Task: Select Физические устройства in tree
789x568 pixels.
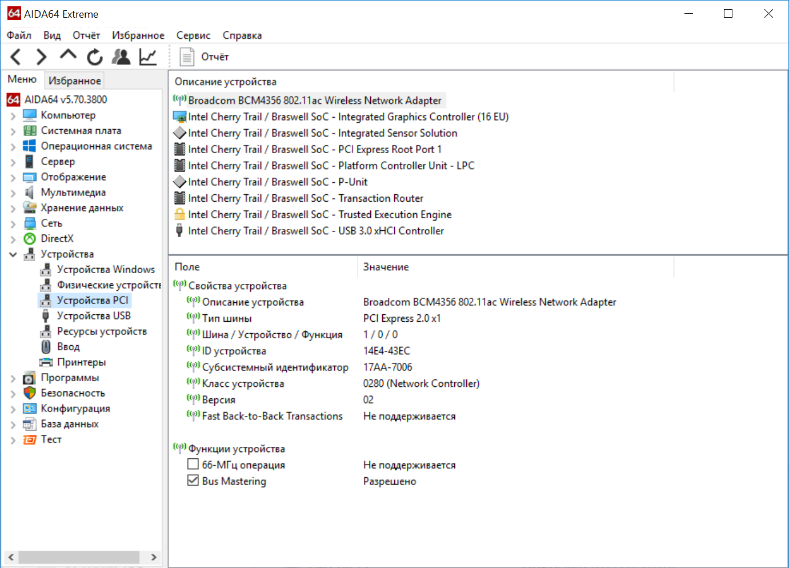Action: point(109,285)
